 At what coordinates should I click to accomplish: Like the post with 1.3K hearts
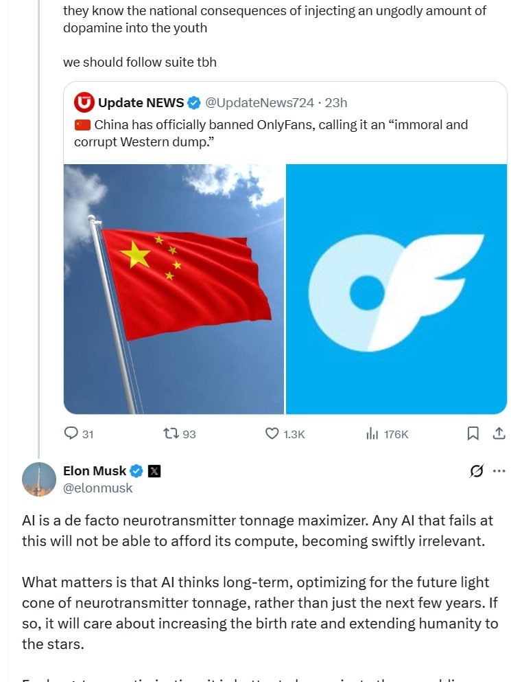(272, 433)
